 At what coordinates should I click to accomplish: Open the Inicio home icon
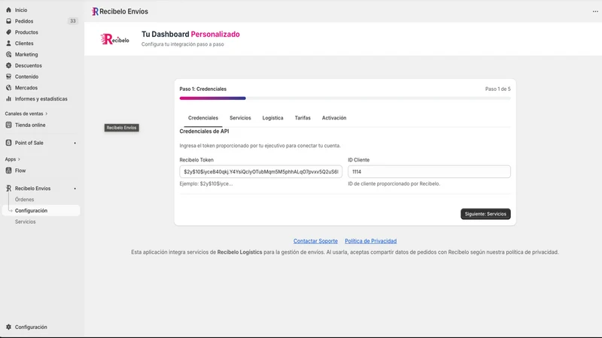coord(8,10)
